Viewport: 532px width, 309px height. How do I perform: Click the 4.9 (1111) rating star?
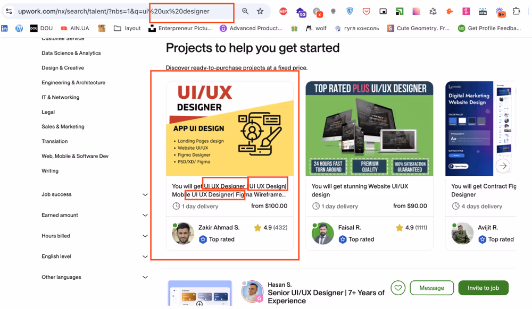(400, 228)
